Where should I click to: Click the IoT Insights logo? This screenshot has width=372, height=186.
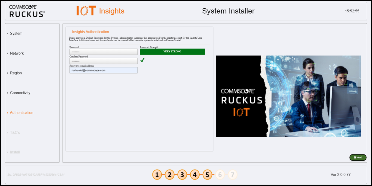point(100,11)
